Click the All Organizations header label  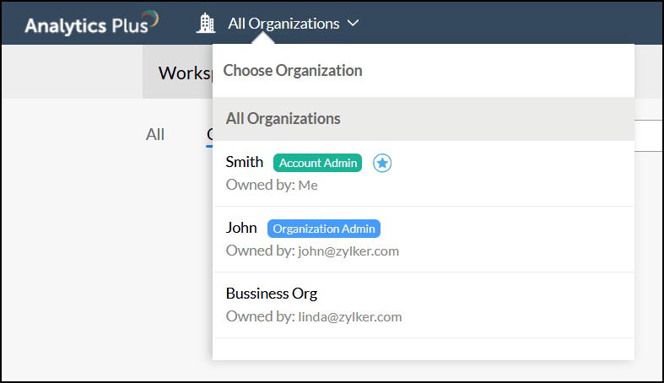coord(283,24)
